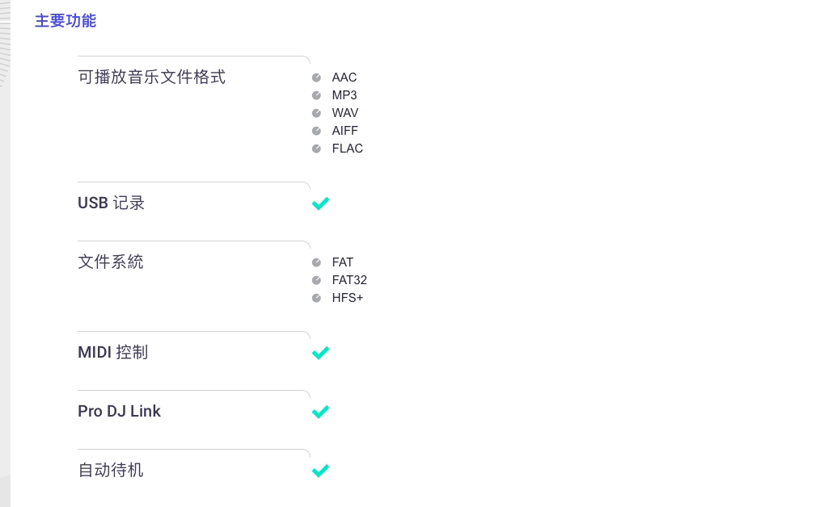Click the gray check icon beside AAC
Image resolution: width=820 pixels, height=507 pixels.
(x=316, y=78)
